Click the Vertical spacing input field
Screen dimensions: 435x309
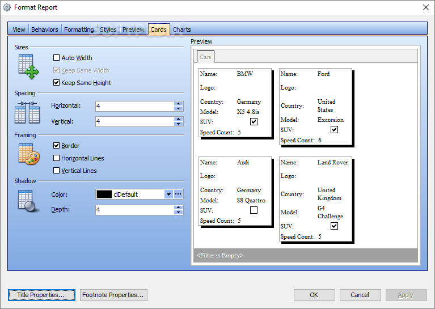pyautogui.click(x=135, y=121)
